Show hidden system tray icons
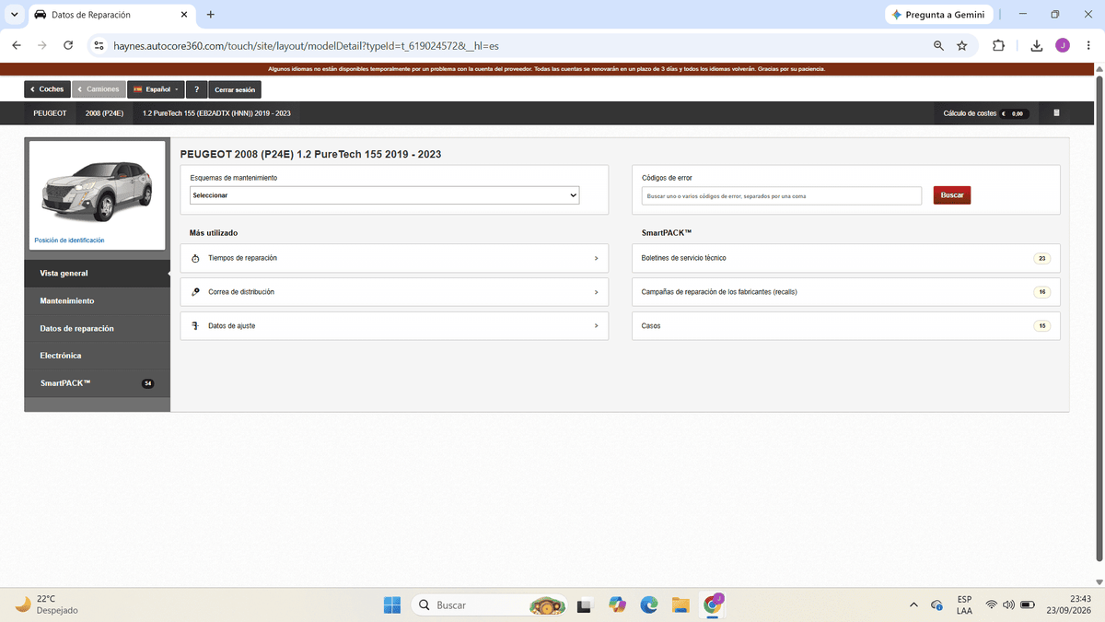This screenshot has height=622, width=1105. [913, 604]
